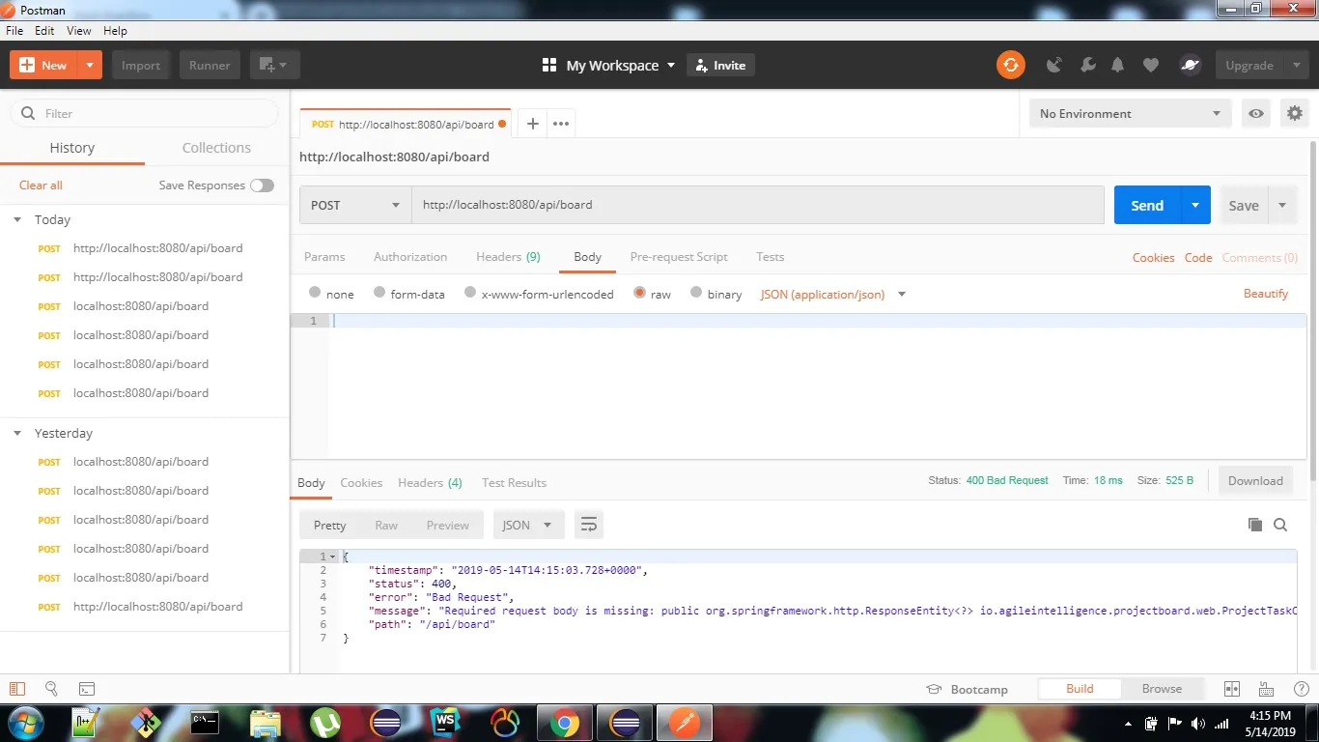This screenshot has width=1319, height=742.
Task: Select the form-data body type radio
Action: 379,293
